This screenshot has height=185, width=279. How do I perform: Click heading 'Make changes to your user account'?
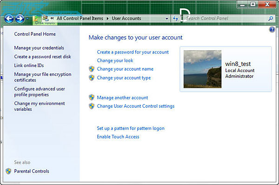[136, 38]
